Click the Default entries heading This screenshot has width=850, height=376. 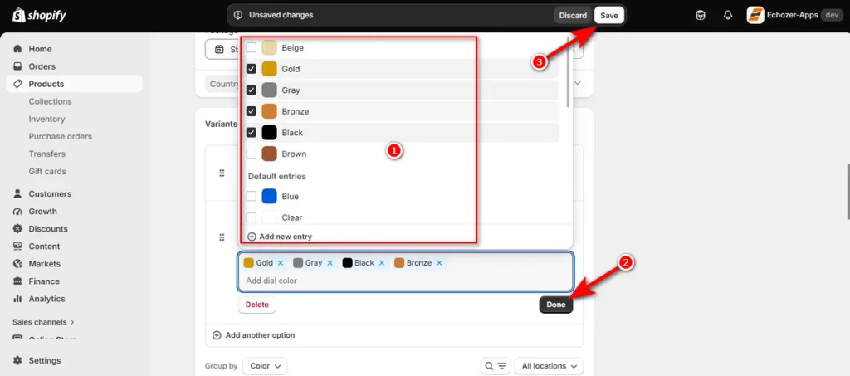[x=277, y=176]
